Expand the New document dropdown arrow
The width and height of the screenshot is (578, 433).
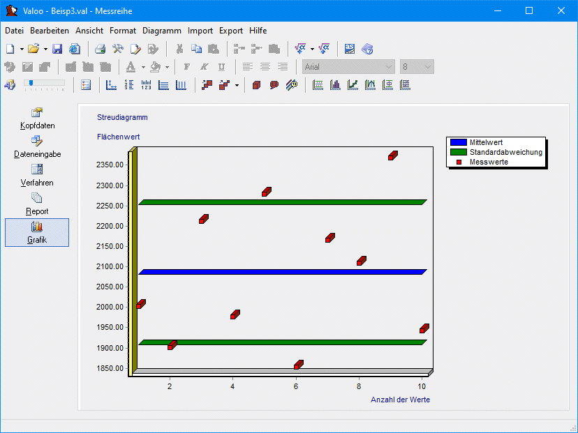[22, 49]
